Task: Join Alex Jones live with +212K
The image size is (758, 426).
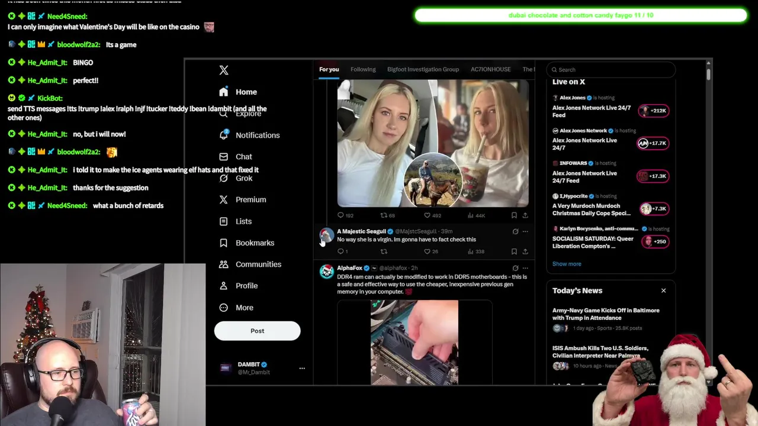Action: [x=653, y=111]
